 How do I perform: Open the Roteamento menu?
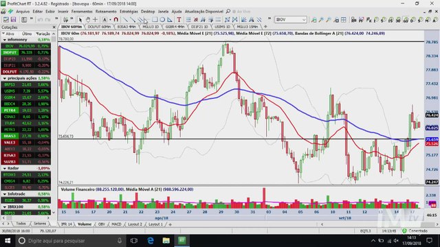pyautogui.click(x=106, y=12)
